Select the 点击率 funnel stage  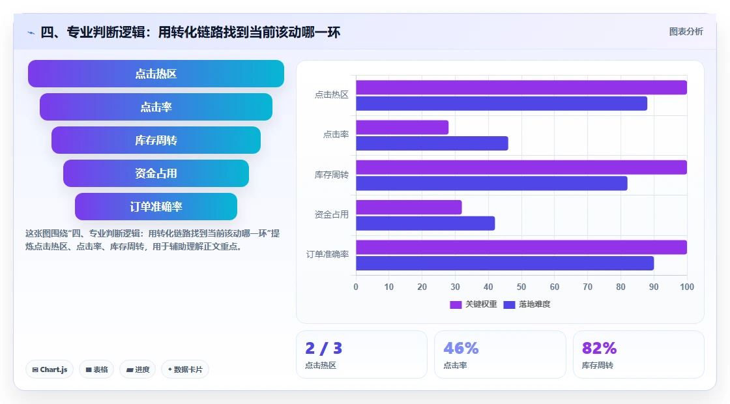[156, 107]
